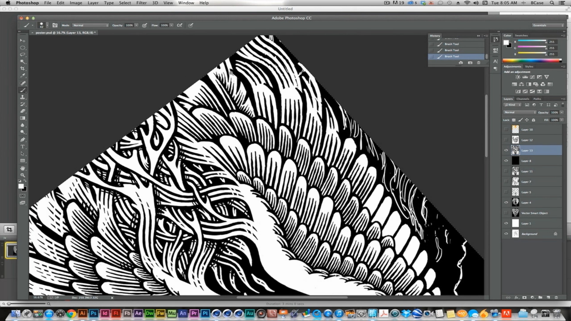The image size is (571, 321).
Task: Open the Essentials workspace dropdown
Action: [548, 25]
